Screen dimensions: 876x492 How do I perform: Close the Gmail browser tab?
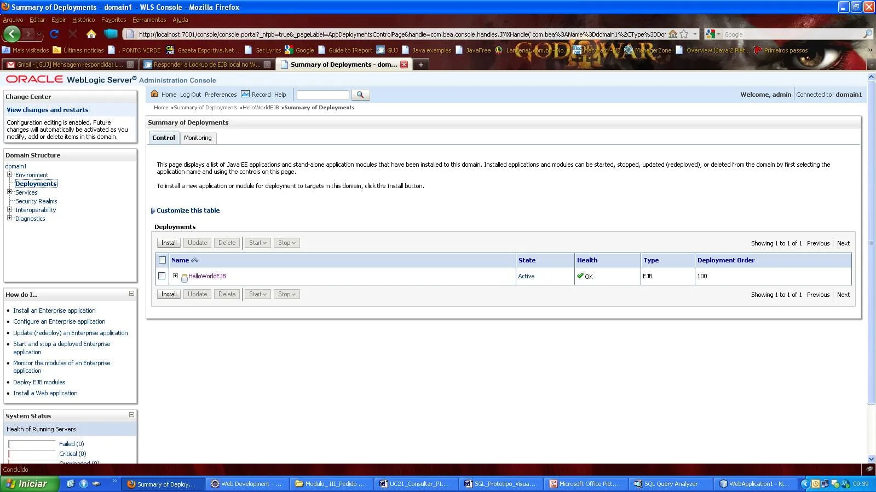click(130, 65)
